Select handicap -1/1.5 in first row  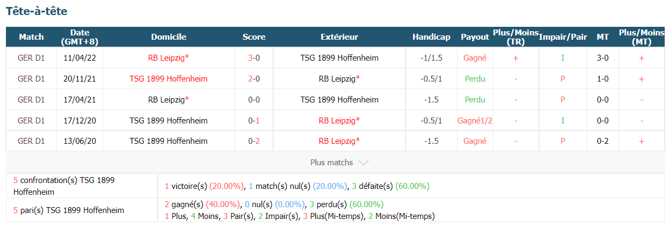431,58
